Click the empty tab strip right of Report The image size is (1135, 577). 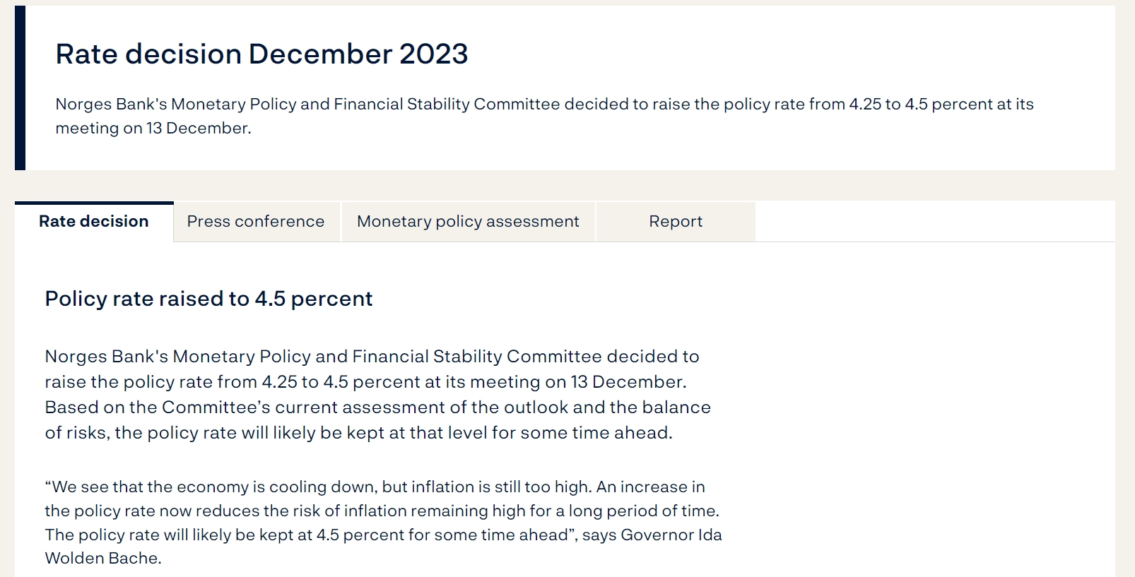[x=934, y=222]
